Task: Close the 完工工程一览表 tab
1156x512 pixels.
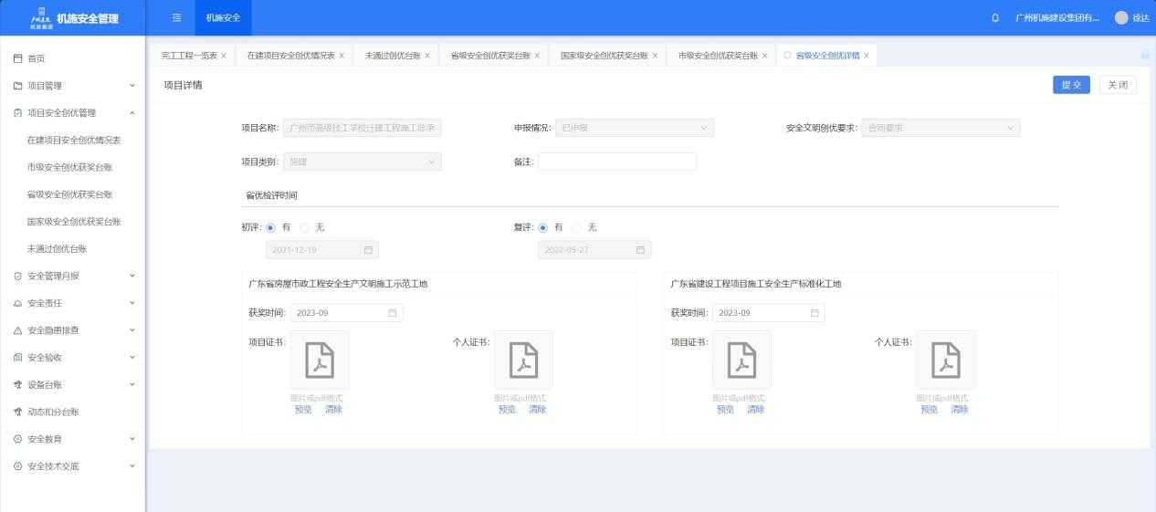Action: point(224,56)
